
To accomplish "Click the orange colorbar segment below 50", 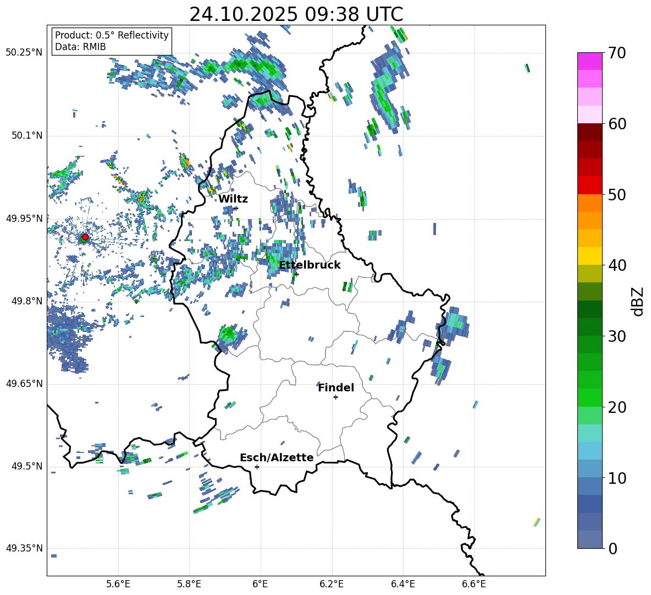I will 589,203.
